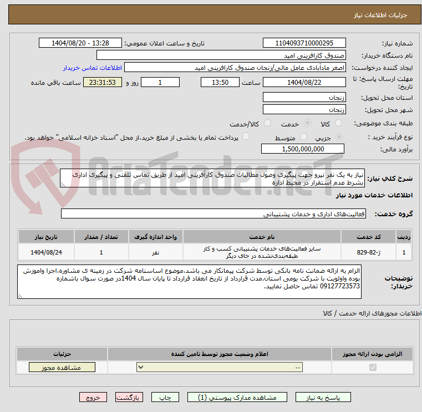This screenshot has height=412, width=422.
Task: Select the کالا radio button
Action: 338,123
